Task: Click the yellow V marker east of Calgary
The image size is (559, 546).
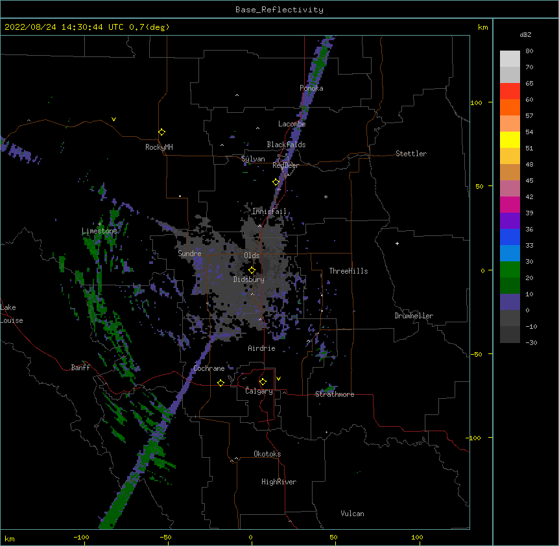Action: click(x=278, y=379)
